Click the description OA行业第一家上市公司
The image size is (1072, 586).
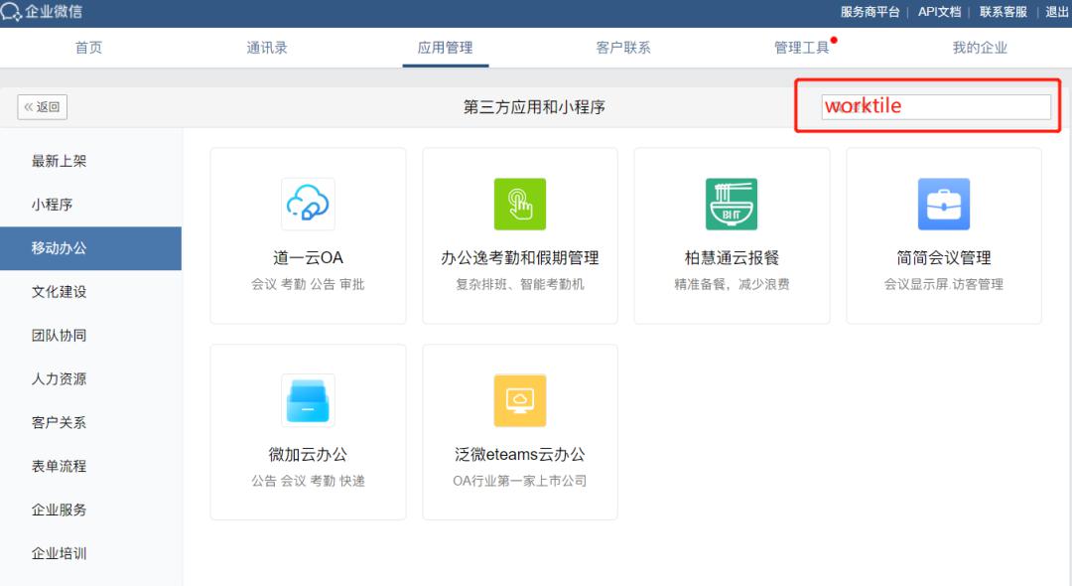[x=519, y=481]
